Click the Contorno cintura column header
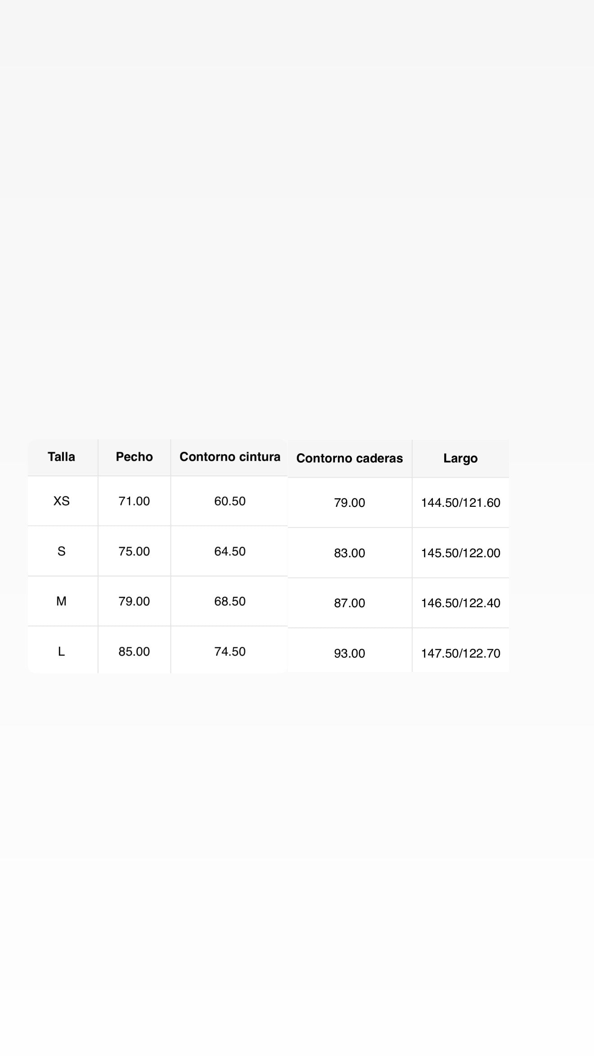The height and width of the screenshot is (1056, 594). (229, 457)
